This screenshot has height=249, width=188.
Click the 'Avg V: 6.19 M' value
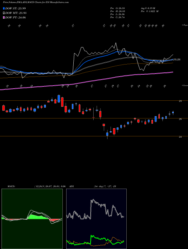(149, 8)
